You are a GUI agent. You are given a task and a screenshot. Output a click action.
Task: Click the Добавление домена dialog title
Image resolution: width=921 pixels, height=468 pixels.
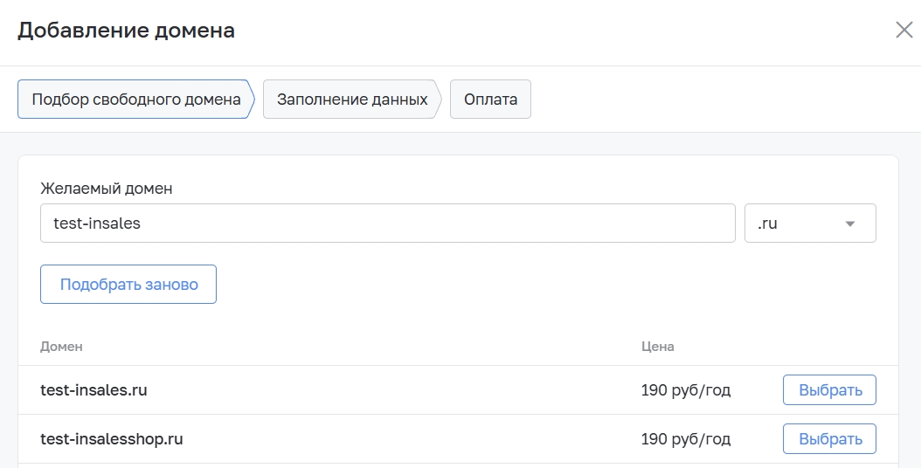(127, 30)
